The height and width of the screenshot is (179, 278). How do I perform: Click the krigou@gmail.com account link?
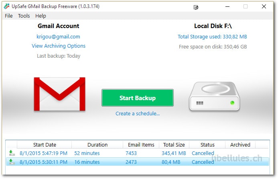[59, 36]
